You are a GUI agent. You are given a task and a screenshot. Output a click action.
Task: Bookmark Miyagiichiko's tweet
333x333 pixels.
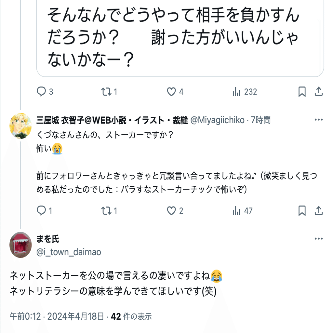[302, 211]
